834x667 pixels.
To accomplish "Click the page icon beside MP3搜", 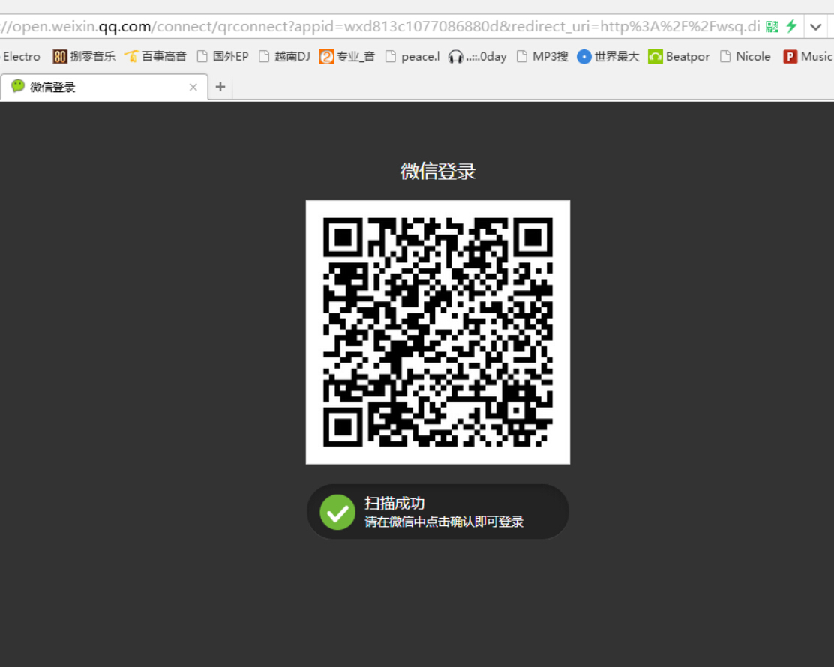I will point(522,56).
